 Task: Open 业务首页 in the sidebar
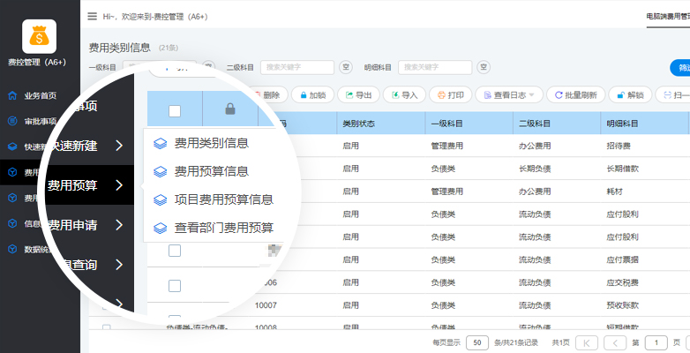(x=40, y=95)
